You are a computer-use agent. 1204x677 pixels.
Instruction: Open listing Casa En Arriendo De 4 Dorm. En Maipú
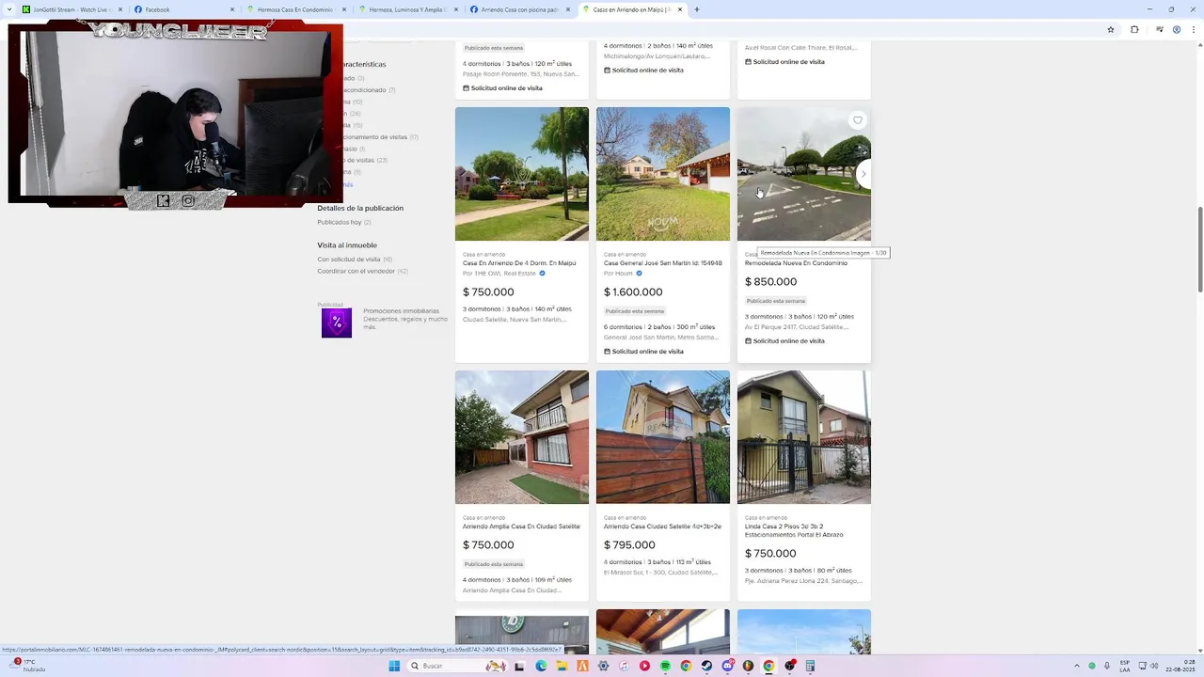(x=519, y=263)
